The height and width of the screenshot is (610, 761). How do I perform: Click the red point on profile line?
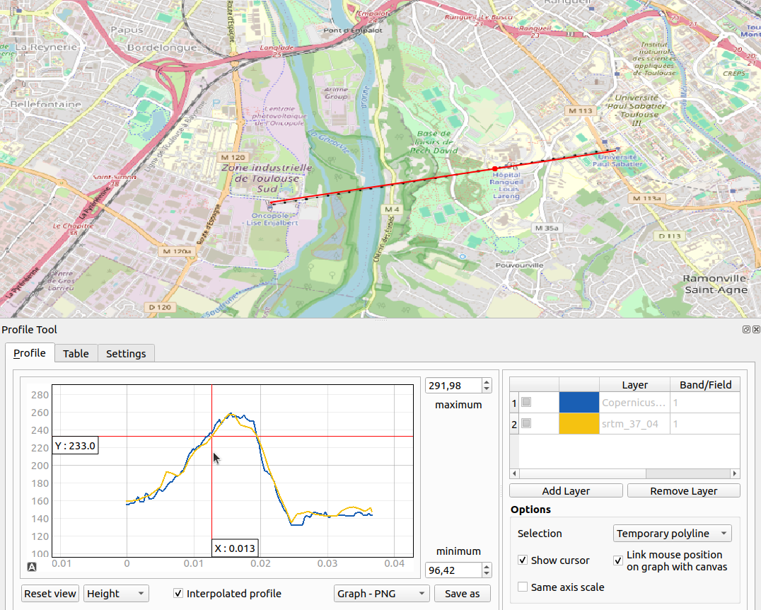point(495,168)
